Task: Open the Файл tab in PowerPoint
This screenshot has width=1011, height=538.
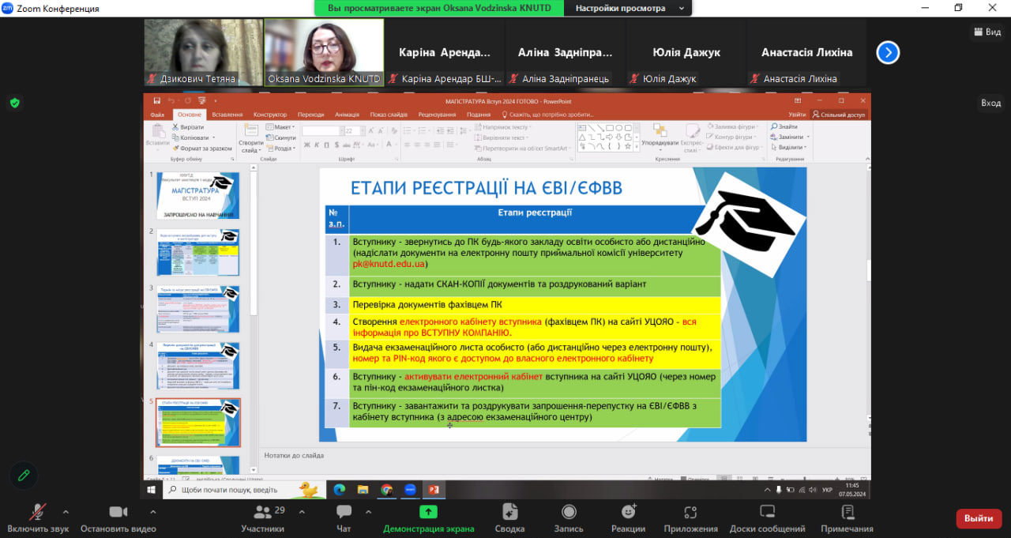Action: 157,115
